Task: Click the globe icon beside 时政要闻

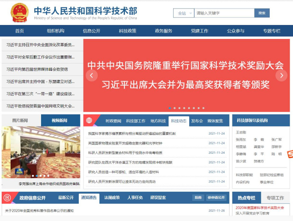Action: click(x=89, y=121)
